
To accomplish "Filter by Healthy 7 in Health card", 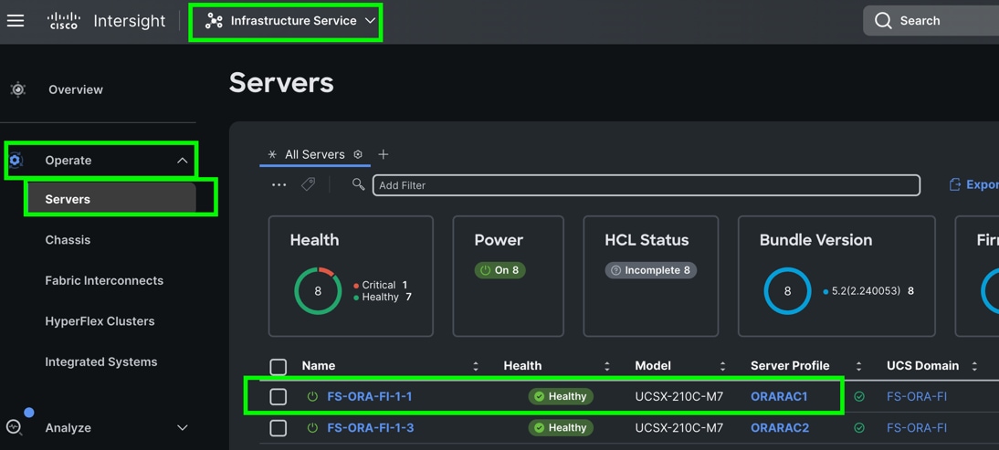I will pos(383,298).
